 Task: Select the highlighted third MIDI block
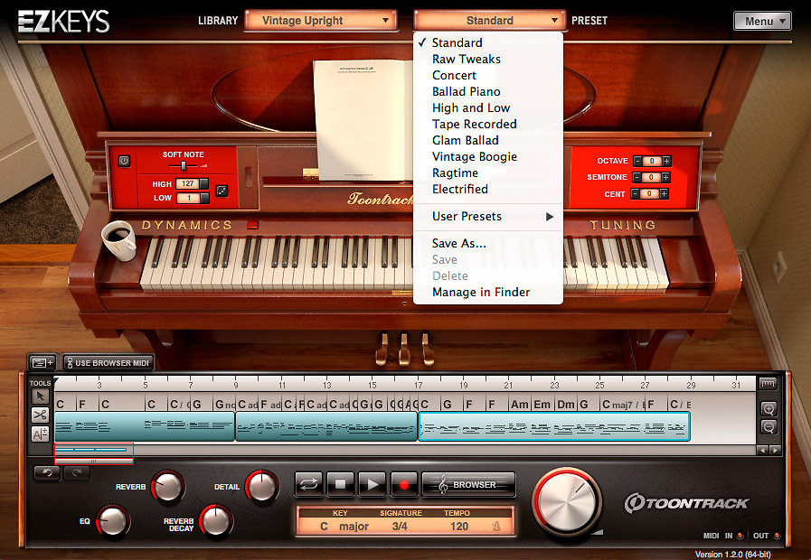pyautogui.click(x=554, y=426)
